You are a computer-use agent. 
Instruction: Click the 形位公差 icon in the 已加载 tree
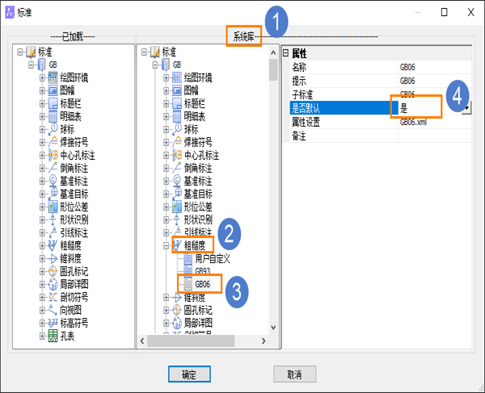(x=53, y=207)
